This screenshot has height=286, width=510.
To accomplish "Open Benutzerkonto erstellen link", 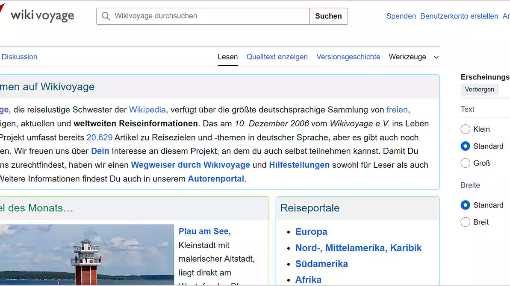I will point(459,16).
